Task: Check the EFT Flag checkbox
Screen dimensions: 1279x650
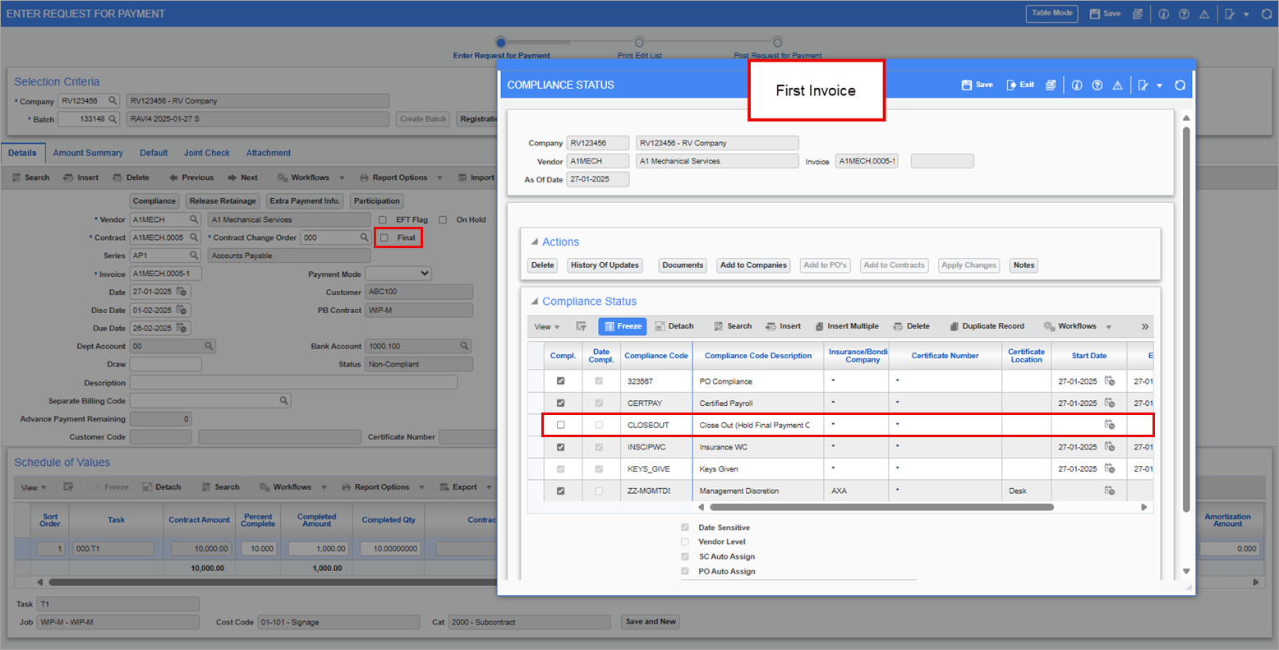Action: (382, 219)
